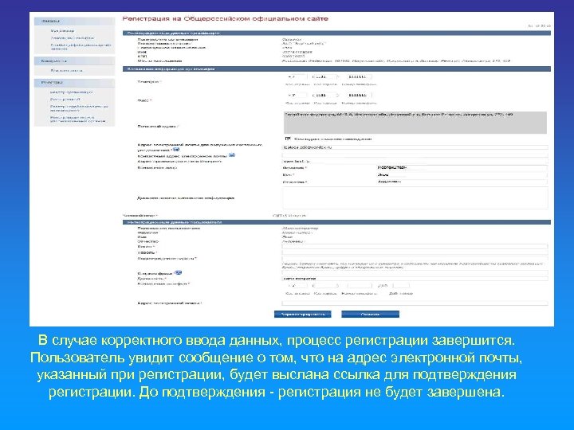Click the website address field
Image resolution: width=574 pixels, height=430 pixels.
pos(415,161)
